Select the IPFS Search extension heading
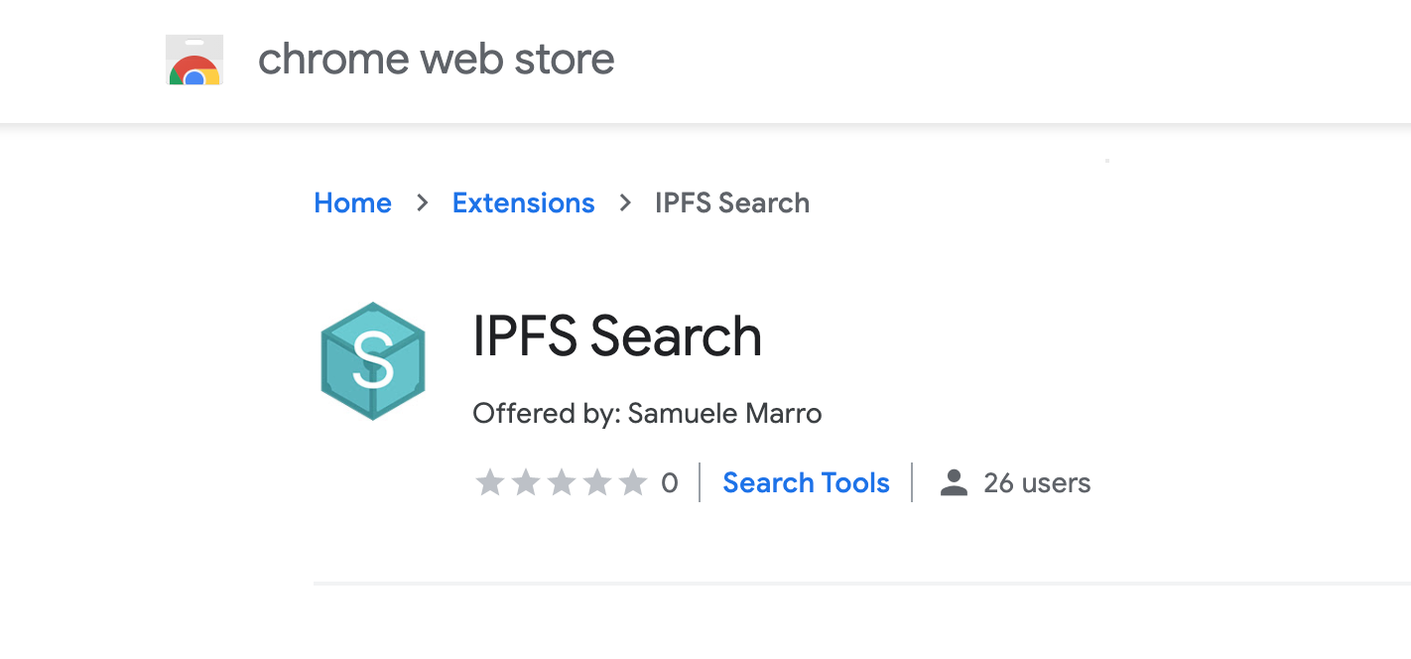The height and width of the screenshot is (659, 1411). (617, 336)
